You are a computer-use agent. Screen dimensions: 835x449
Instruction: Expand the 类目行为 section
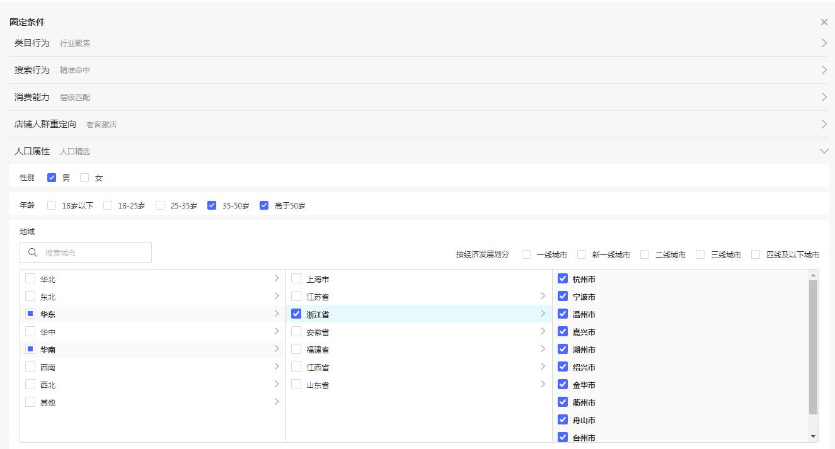tap(824, 43)
